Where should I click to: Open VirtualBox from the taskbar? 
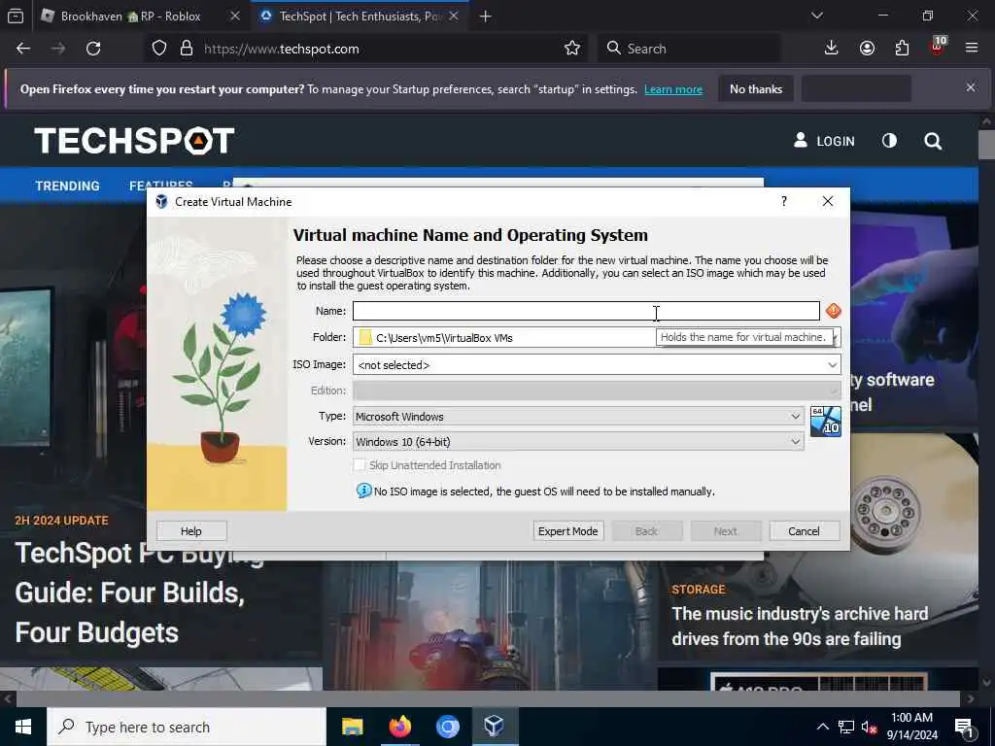click(x=495, y=727)
